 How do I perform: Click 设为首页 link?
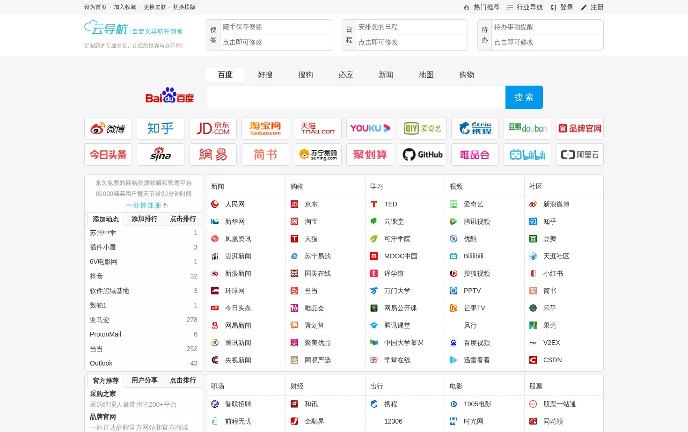click(95, 7)
